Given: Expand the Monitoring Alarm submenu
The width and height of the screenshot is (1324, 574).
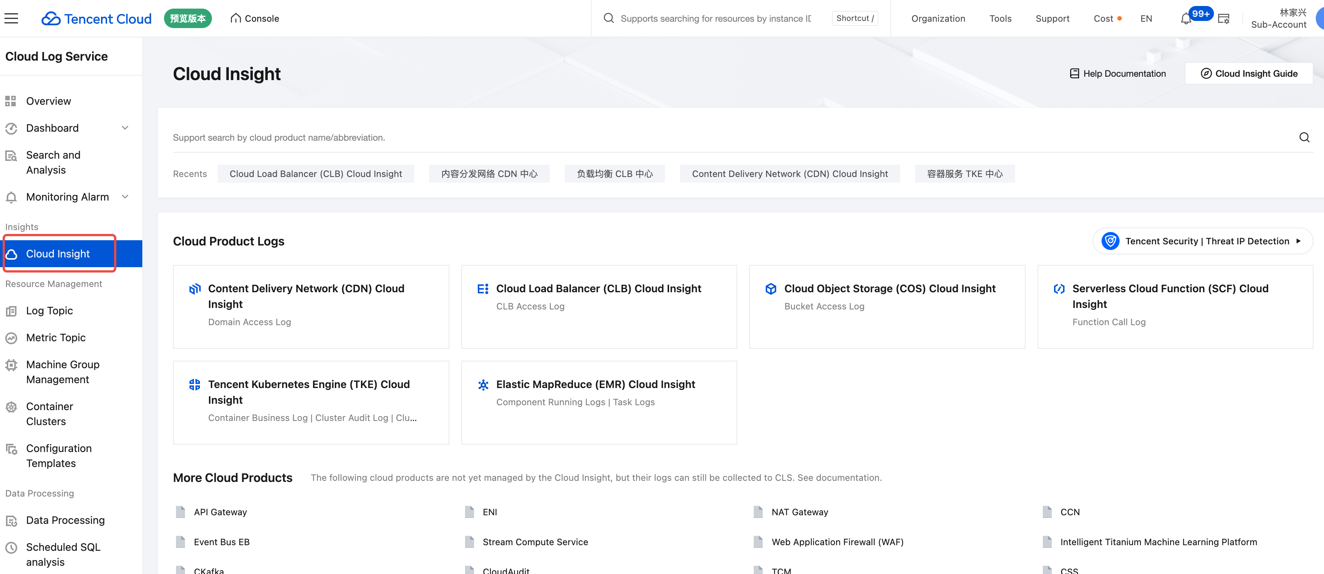Looking at the screenshot, I should coord(125,197).
